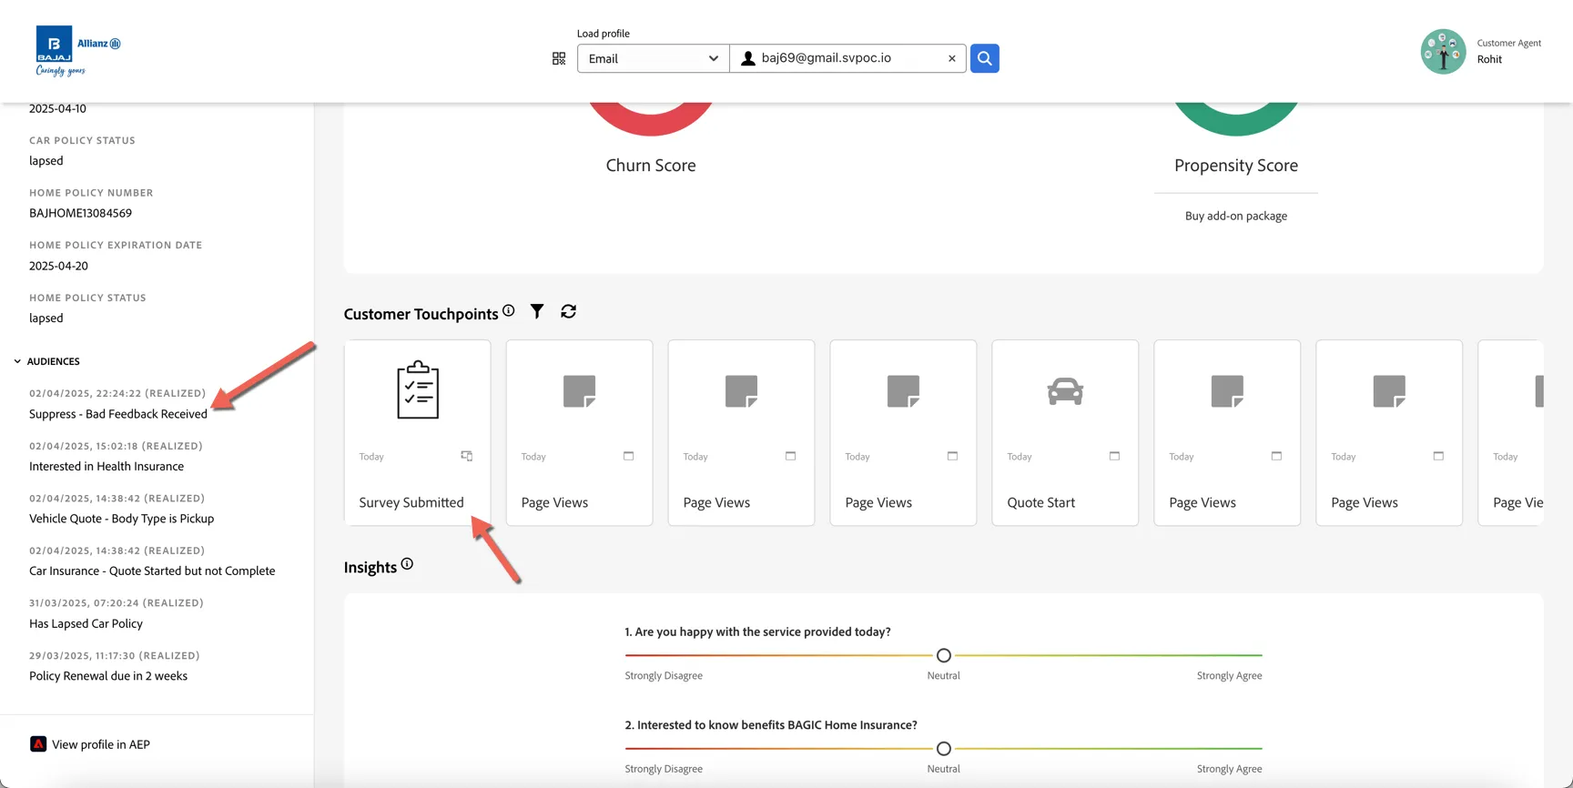Click the audience Suppress - Bad Feedback Received

tap(118, 414)
